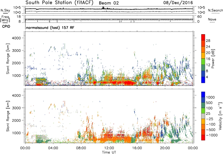Click the 'Power [dB]' colorbar label
This screenshot has width=223, height=154.
pos(213,59)
